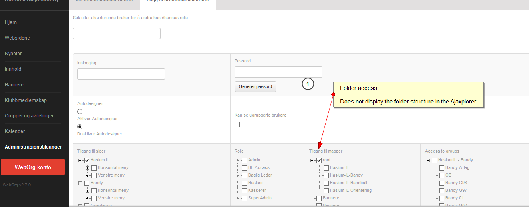
Task: Click the Passord input field
Action: coord(278,72)
